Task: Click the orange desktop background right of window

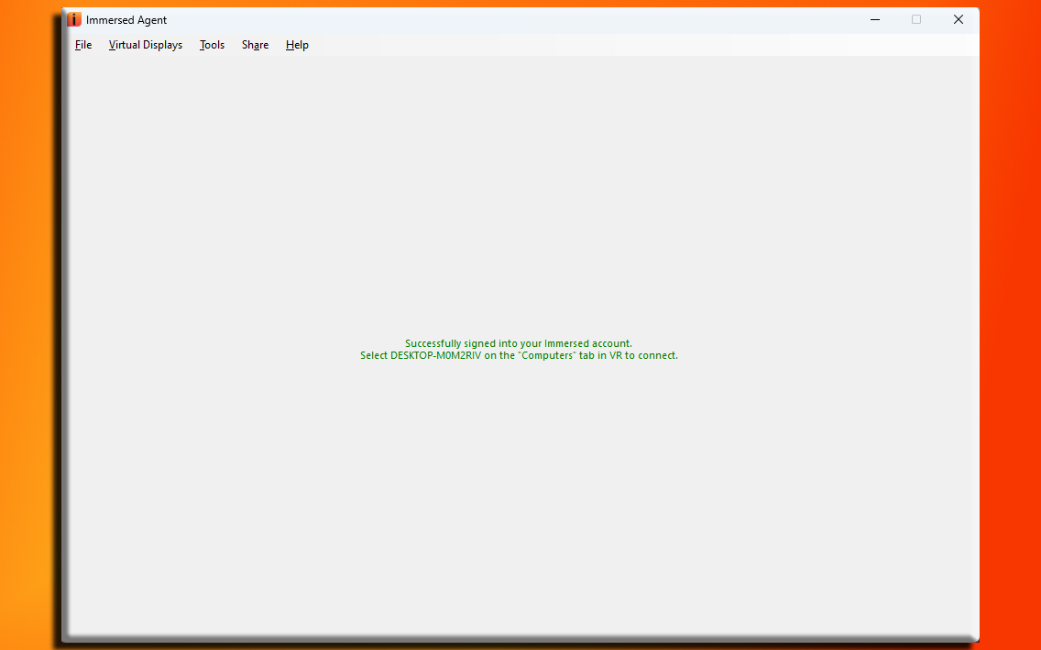Action: coord(1010,320)
